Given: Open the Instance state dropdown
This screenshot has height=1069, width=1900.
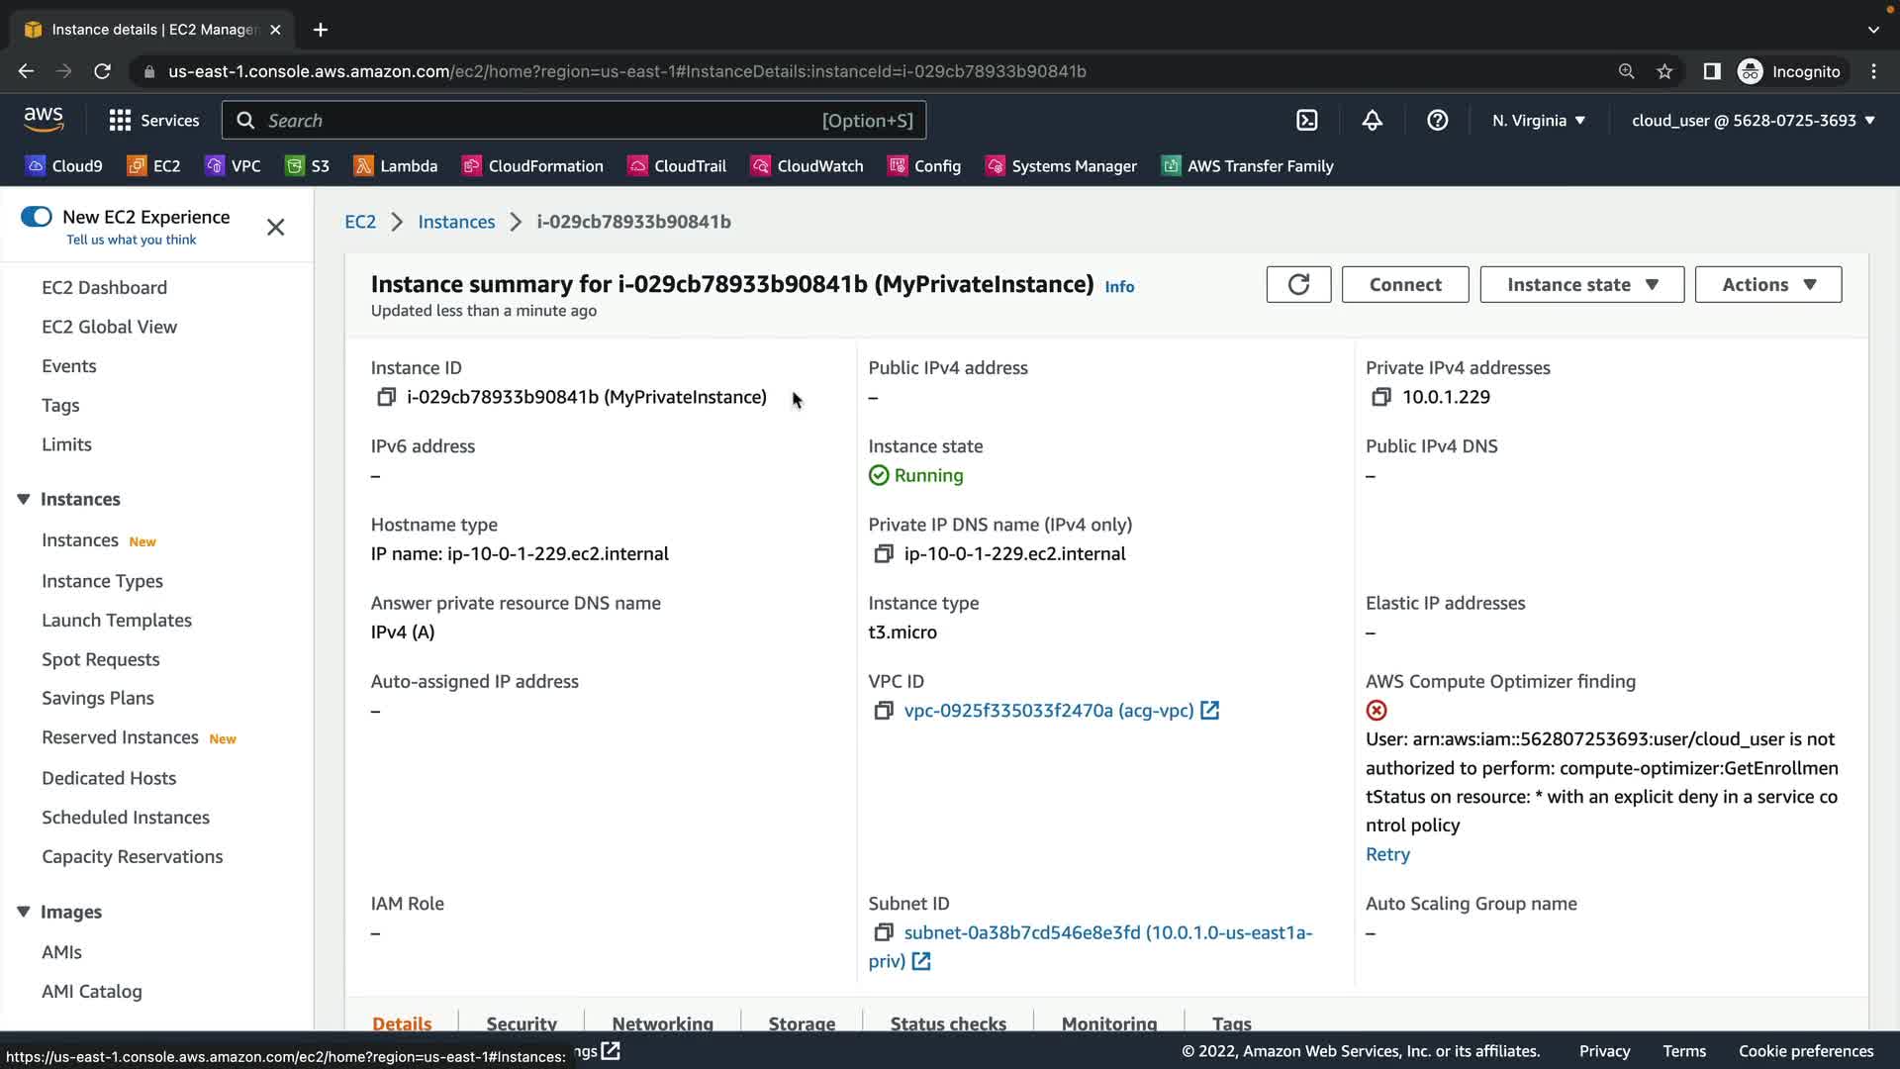Looking at the screenshot, I should tap(1581, 285).
